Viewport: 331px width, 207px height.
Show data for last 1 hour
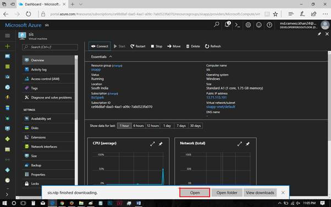[x=124, y=126]
